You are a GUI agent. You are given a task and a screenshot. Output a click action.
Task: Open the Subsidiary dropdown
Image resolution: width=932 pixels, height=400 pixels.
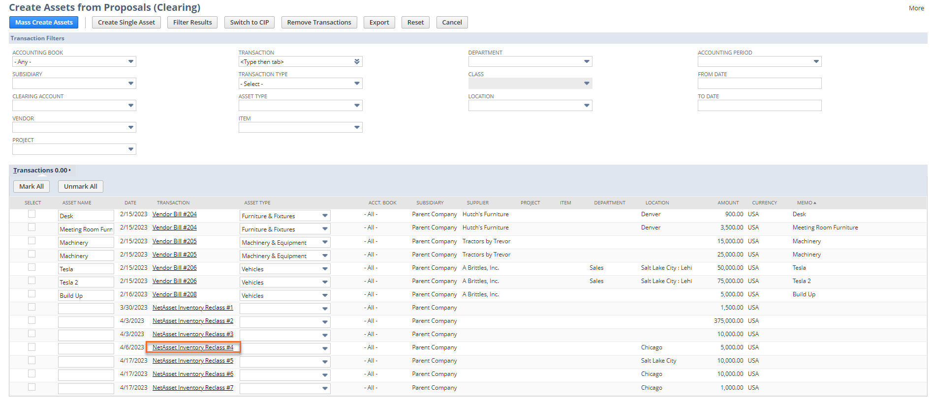[131, 84]
